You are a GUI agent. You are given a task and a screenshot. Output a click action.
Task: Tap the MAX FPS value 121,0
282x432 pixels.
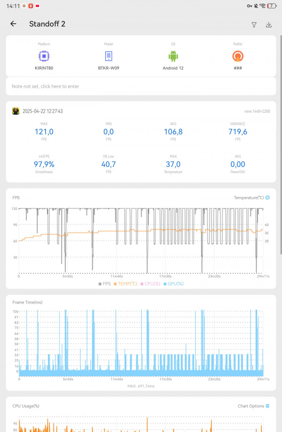tap(44, 132)
